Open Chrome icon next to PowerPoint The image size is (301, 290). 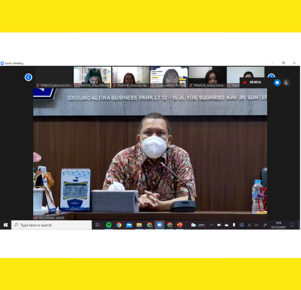(169, 225)
